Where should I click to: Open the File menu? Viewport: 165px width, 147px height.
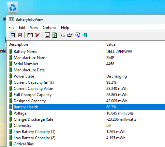tap(11, 28)
